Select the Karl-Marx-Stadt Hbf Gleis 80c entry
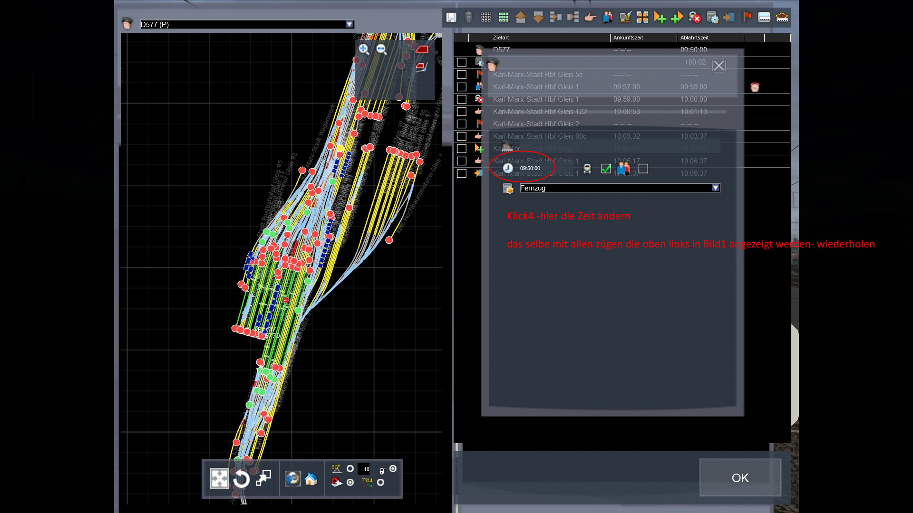Viewport: 913px width, 513px height. (x=540, y=136)
